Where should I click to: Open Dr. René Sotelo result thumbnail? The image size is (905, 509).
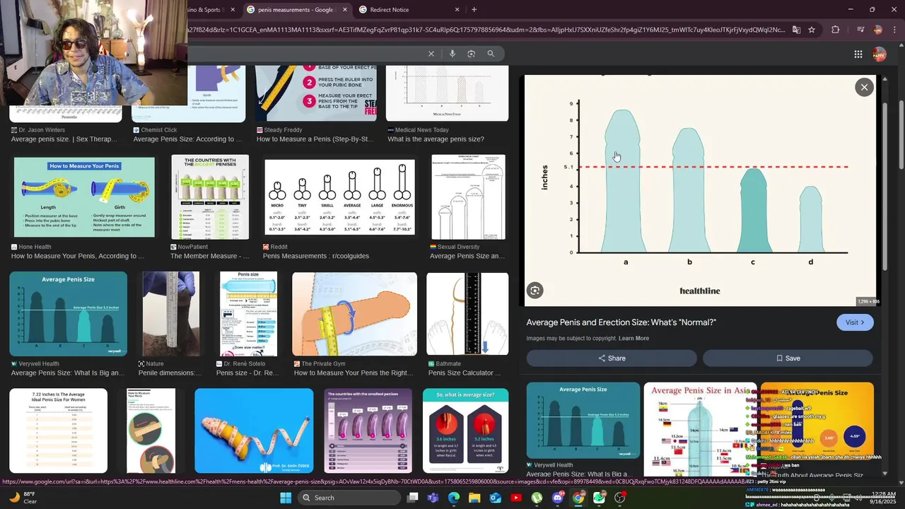click(x=248, y=314)
